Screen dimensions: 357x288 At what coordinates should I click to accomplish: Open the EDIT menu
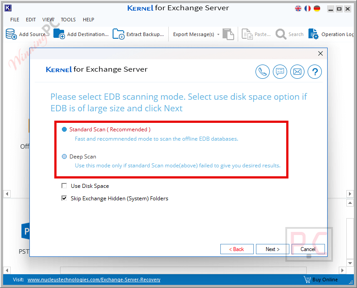[31, 20]
